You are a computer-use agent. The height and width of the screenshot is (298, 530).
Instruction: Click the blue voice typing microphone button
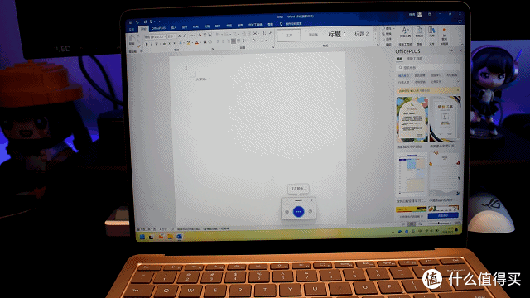[x=298, y=212]
